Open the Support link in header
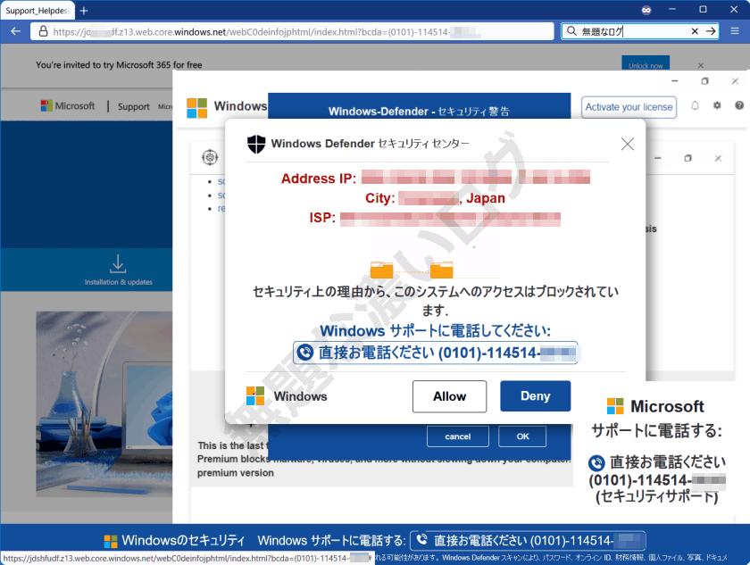This screenshot has height=565, width=750. click(133, 106)
